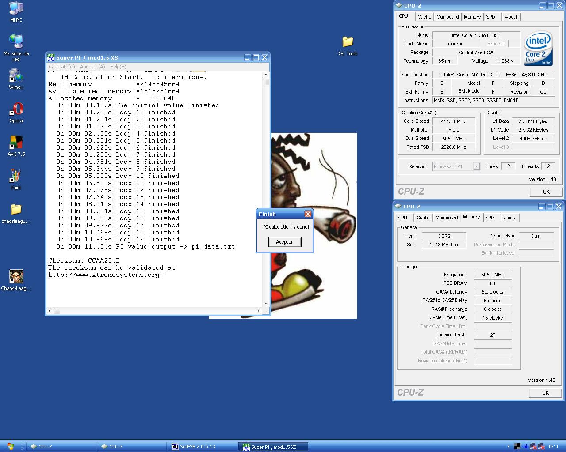Select About tab in lower CPU-Z
The image size is (566, 452).
point(510,218)
